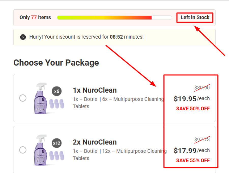Click the $17.99 each price
Image resolution: width=229 pixels, height=173 pixels.
point(192,151)
